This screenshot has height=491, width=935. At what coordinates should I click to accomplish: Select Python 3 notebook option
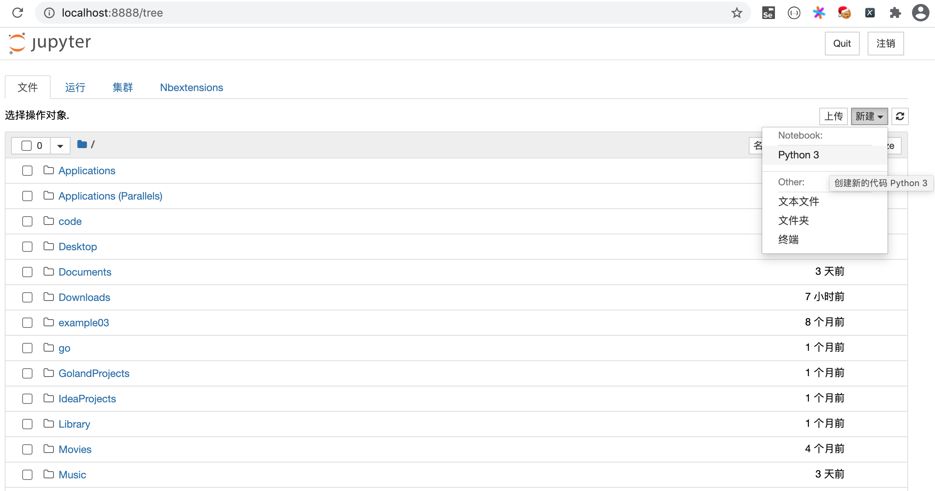[798, 154]
